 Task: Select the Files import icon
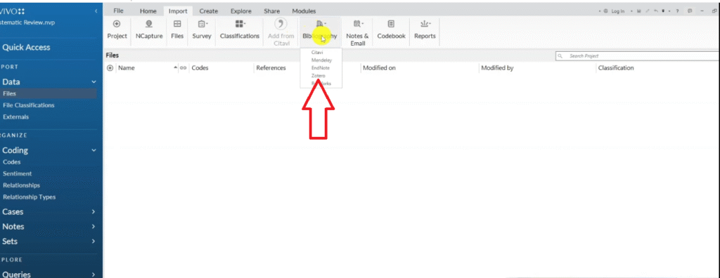pos(176,25)
